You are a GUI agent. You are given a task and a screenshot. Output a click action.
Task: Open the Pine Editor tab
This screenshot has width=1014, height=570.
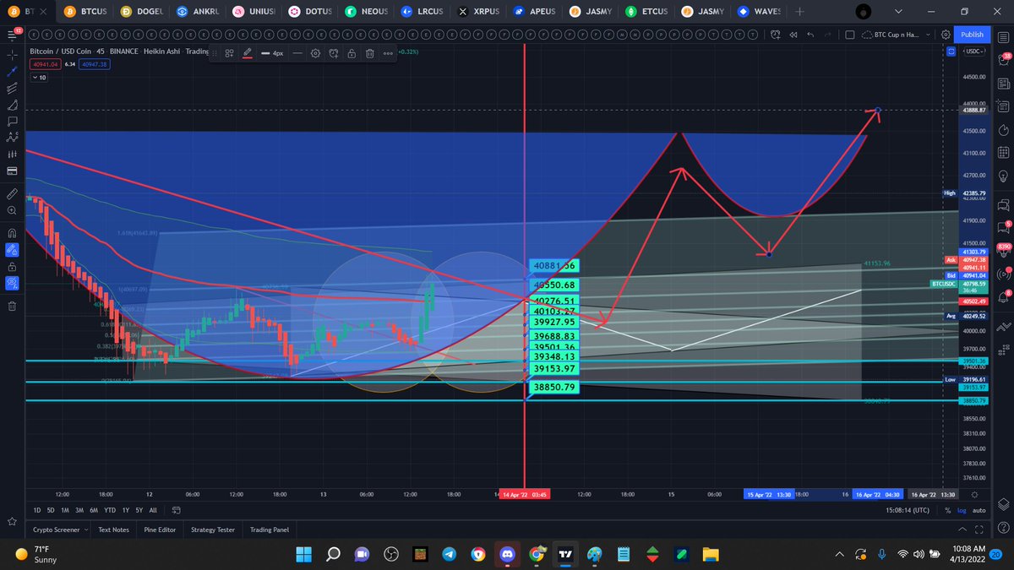(x=160, y=529)
